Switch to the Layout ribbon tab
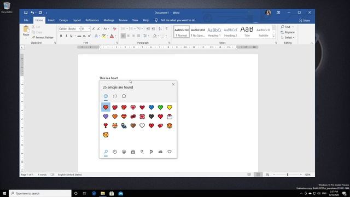The width and height of the screenshot is (350, 197). pos(77,20)
